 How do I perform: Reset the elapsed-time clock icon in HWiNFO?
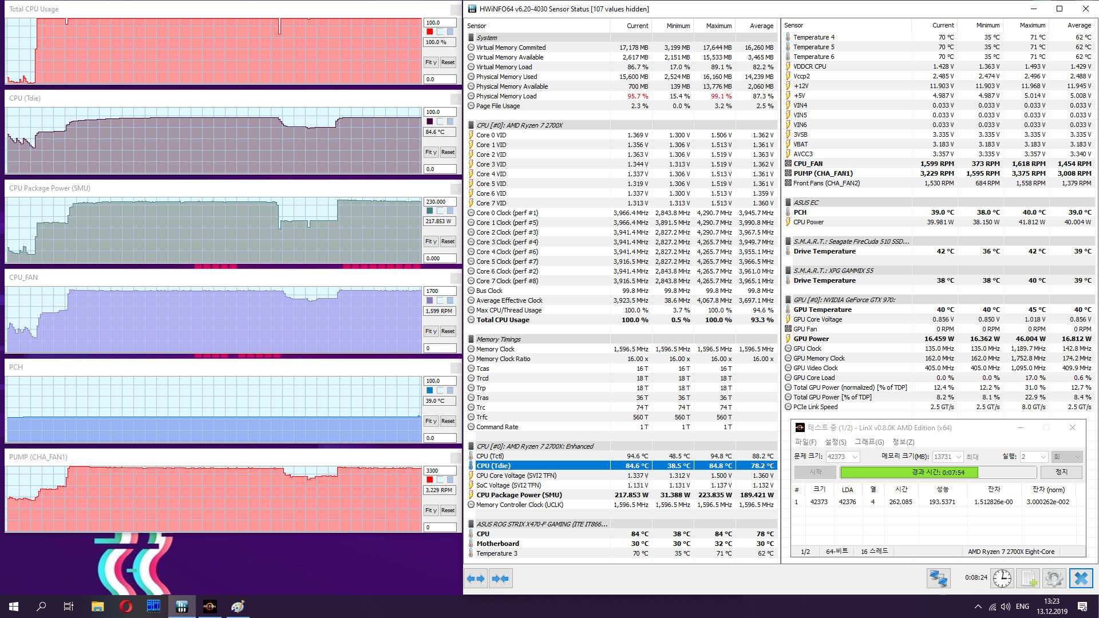tap(1002, 579)
